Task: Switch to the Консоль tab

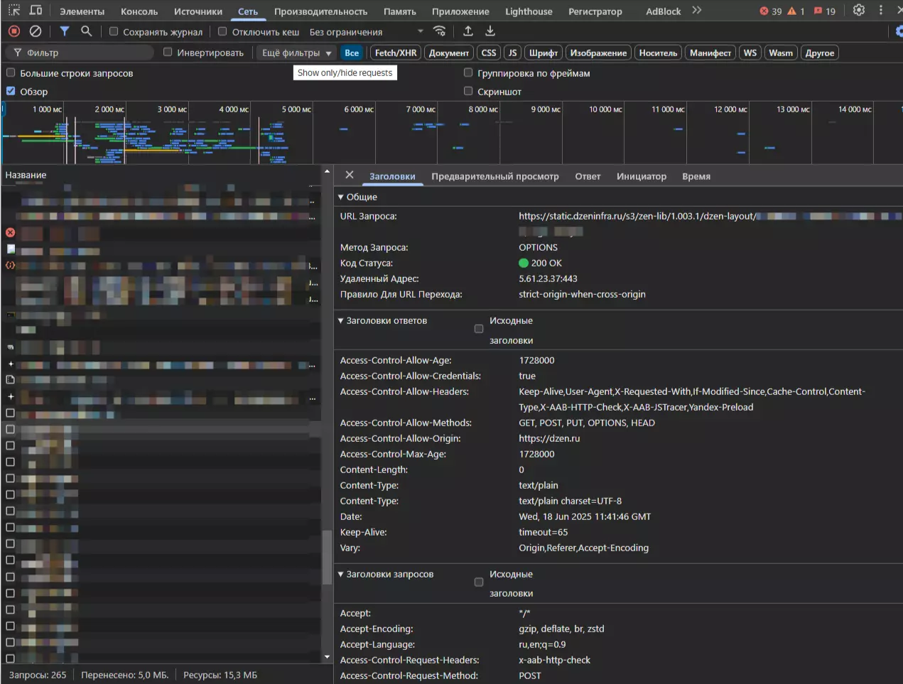Action: pos(139,11)
